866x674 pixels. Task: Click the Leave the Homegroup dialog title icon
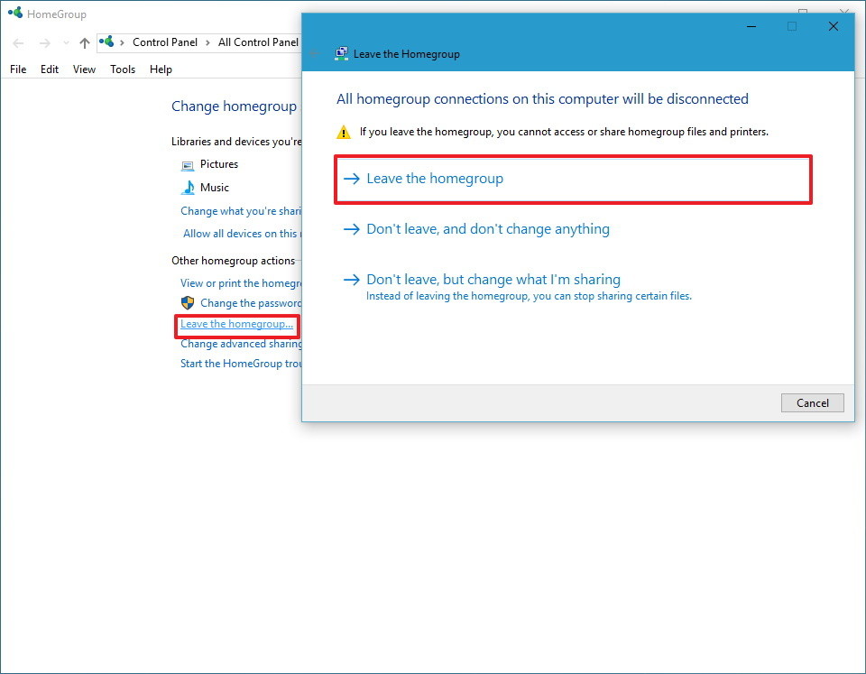(x=341, y=53)
